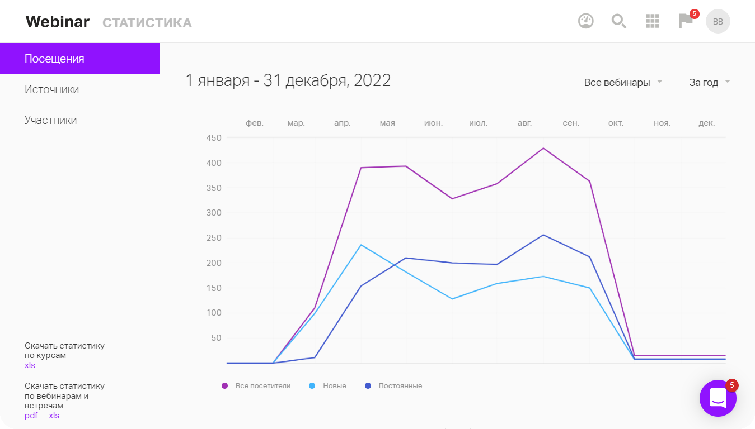
Task: Open the apps grid icon
Action: [652, 21]
